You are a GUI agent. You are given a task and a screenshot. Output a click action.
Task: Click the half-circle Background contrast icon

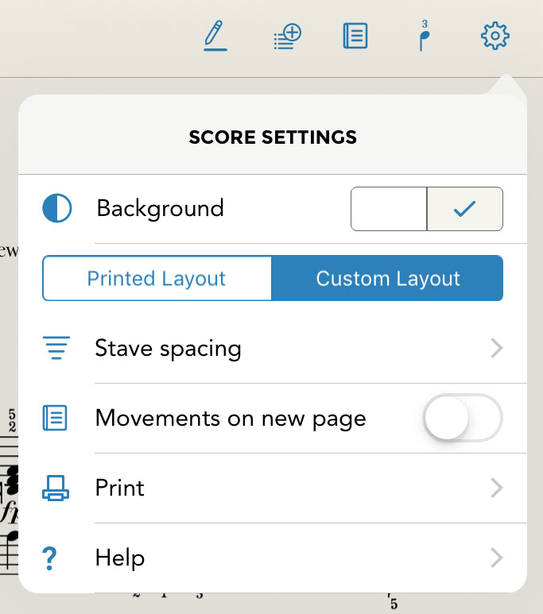click(57, 209)
